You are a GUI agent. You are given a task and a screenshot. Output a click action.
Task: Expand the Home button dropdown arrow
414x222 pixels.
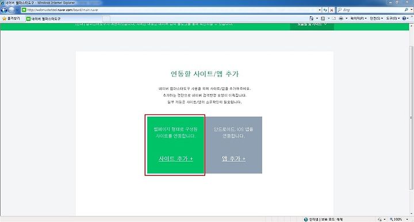(x=317, y=18)
